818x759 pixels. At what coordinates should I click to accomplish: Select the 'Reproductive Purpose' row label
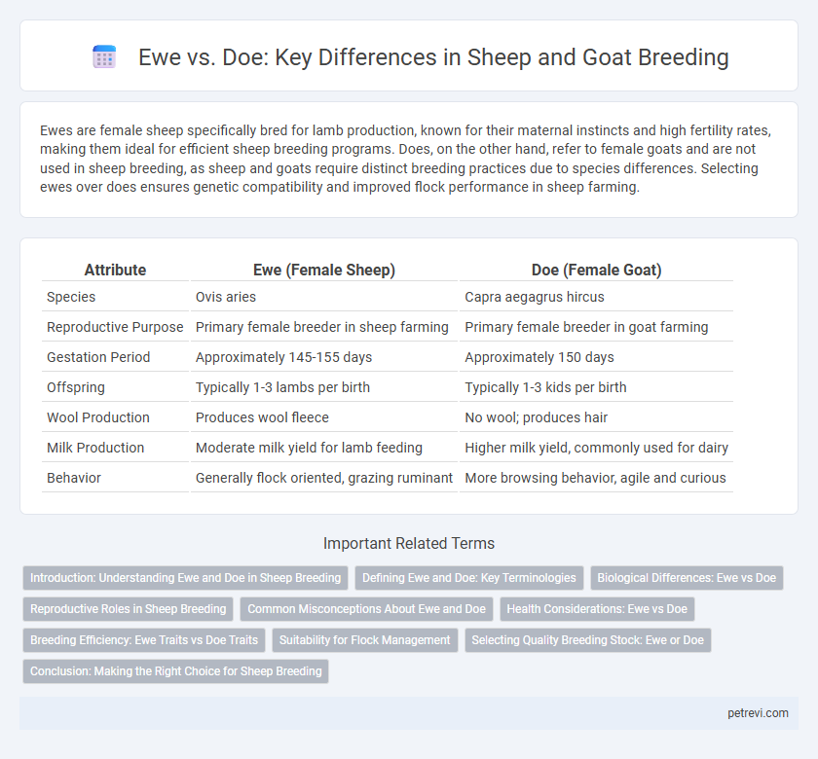pos(115,327)
